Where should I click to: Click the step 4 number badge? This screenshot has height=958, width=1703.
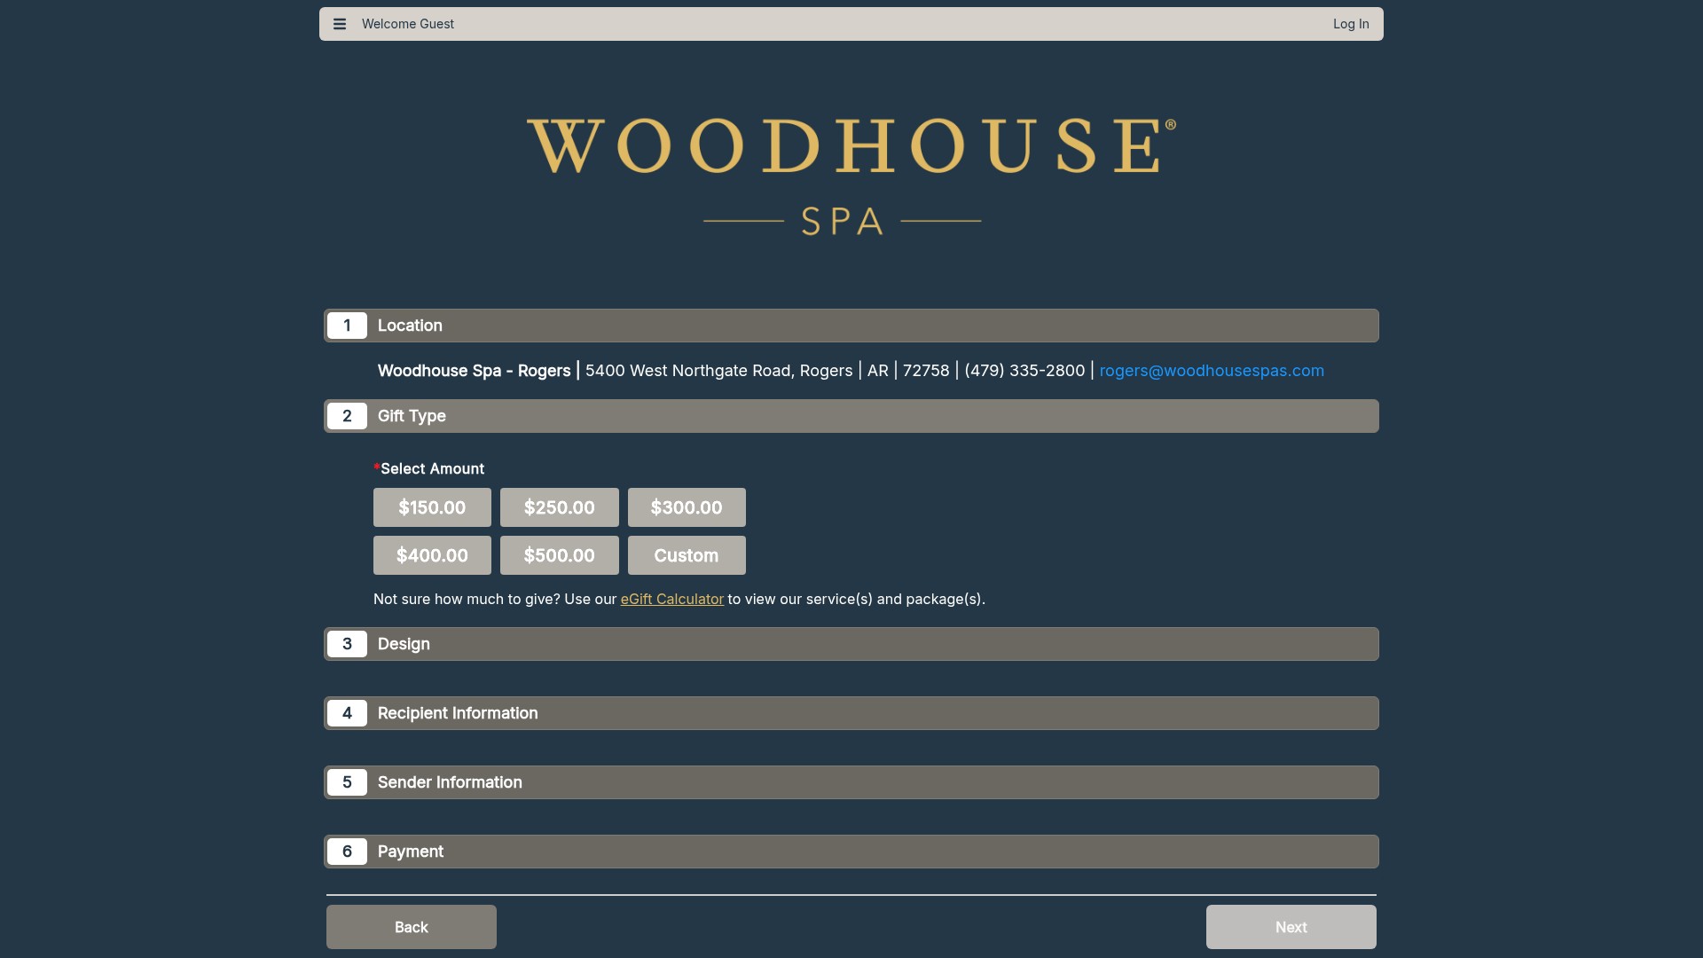tap(347, 713)
